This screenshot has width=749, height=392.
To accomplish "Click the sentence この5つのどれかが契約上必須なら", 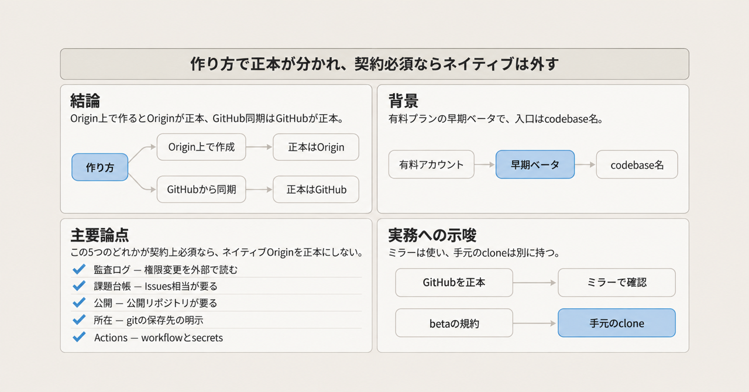I will coord(216,253).
